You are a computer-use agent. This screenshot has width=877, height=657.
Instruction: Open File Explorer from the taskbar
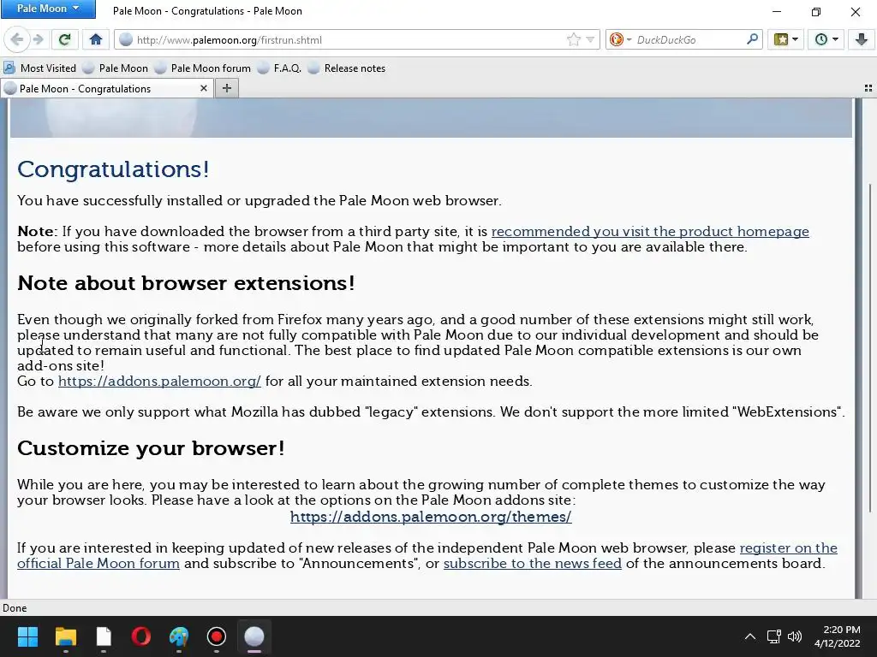66,636
